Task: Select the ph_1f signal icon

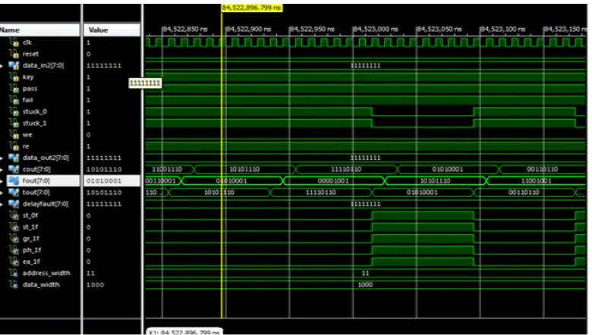Action: click(14, 250)
